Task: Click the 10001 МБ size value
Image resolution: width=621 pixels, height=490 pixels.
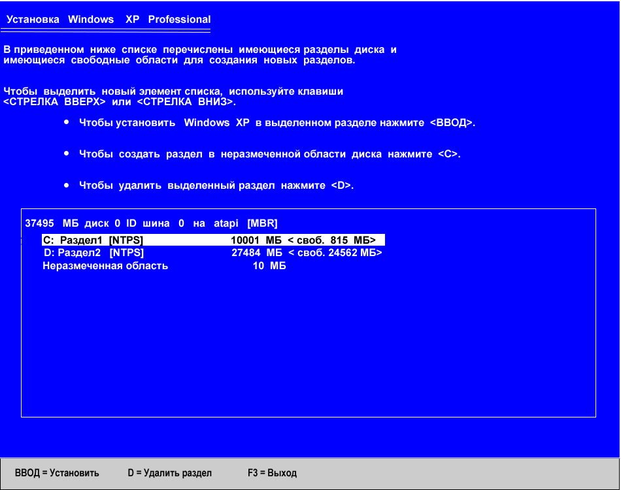Action: coord(256,240)
